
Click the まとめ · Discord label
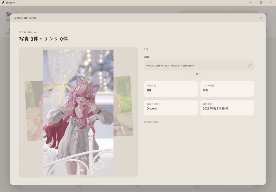tap(28, 32)
